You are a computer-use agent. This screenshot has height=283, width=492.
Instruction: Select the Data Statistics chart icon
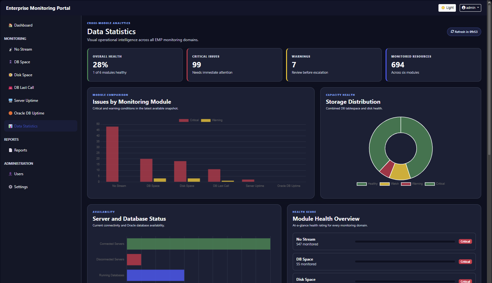click(10, 126)
